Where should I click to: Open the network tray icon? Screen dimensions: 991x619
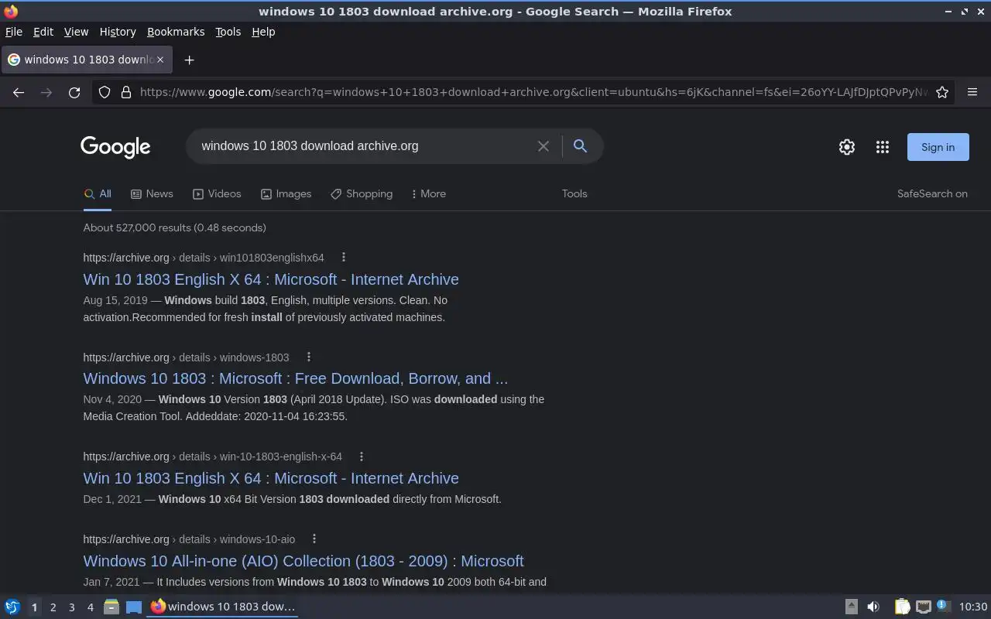[924, 607]
